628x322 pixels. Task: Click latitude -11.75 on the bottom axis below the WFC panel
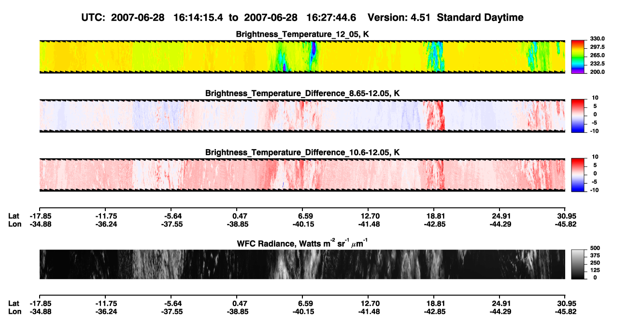click(x=105, y=303)
